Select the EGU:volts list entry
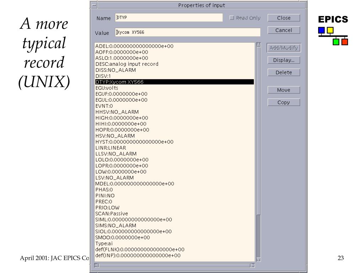This screenshot has height=273, width=364. [107, 88]
